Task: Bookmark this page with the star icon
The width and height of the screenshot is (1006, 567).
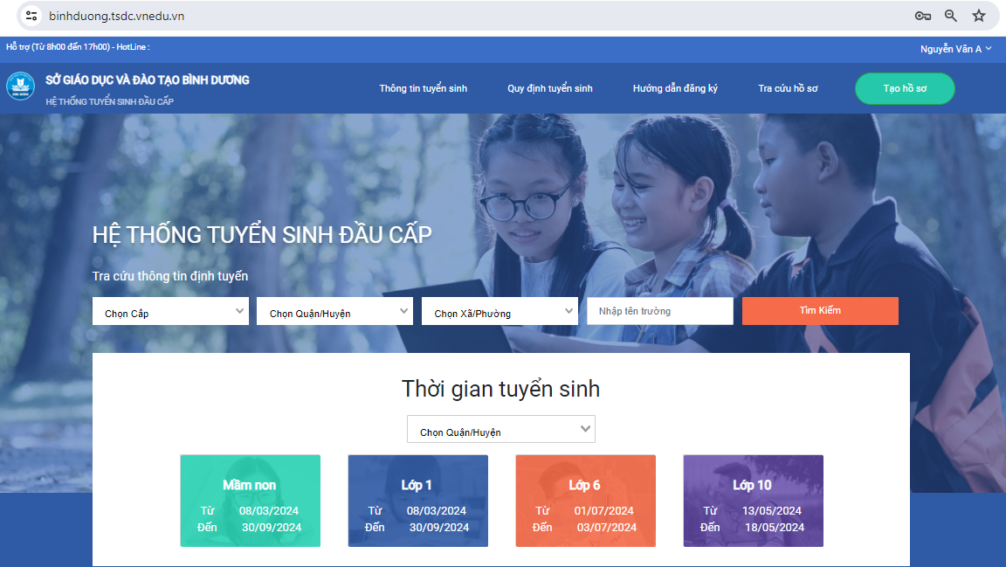Action: [x=979, y=16]
